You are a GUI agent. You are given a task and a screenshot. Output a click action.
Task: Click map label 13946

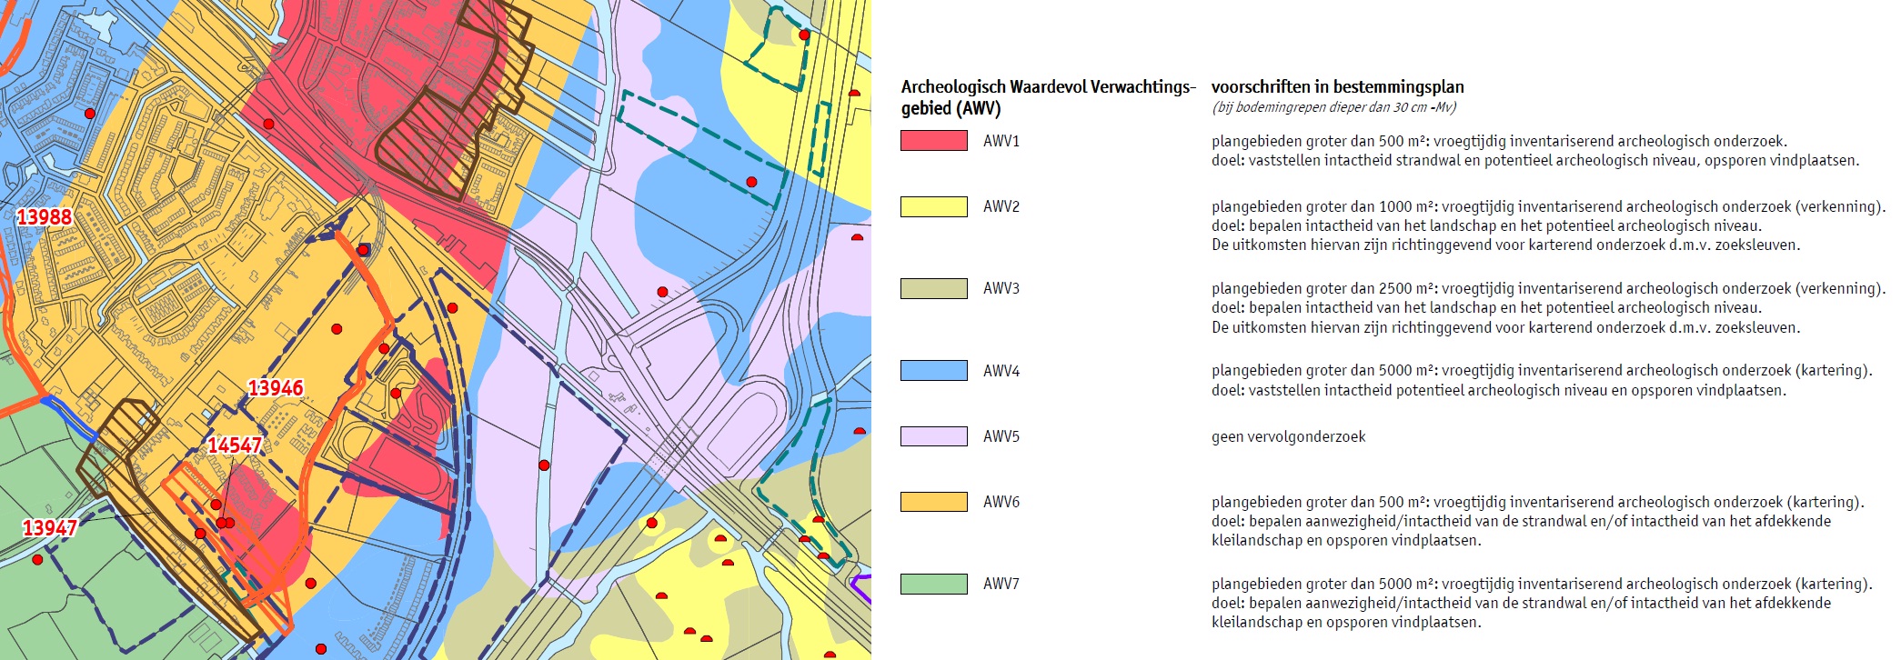point(276,388)
